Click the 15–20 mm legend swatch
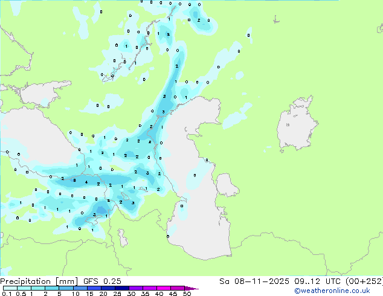This screenshot has width=383, height=296. point(94,288)
